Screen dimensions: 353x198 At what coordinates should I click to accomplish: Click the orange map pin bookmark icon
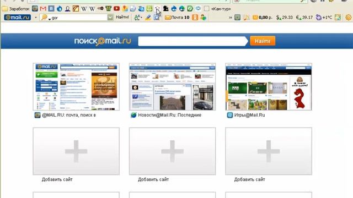coord(125,9)
